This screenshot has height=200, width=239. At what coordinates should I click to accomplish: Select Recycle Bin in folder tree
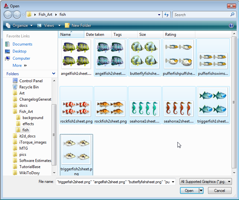[x=25, y=87]
